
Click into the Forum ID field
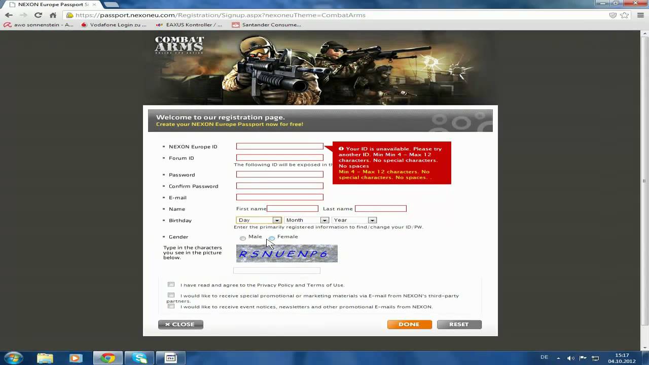coord(279,158)
